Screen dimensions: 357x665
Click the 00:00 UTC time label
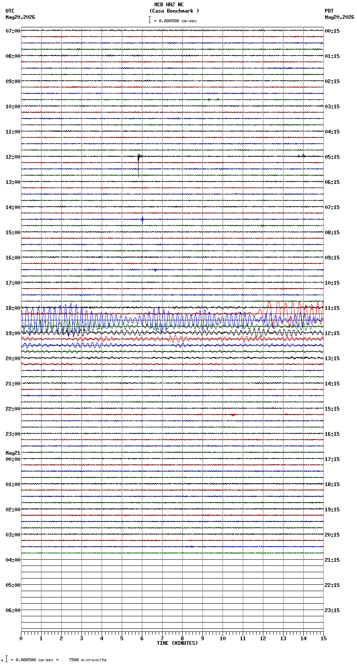(13, 459)
